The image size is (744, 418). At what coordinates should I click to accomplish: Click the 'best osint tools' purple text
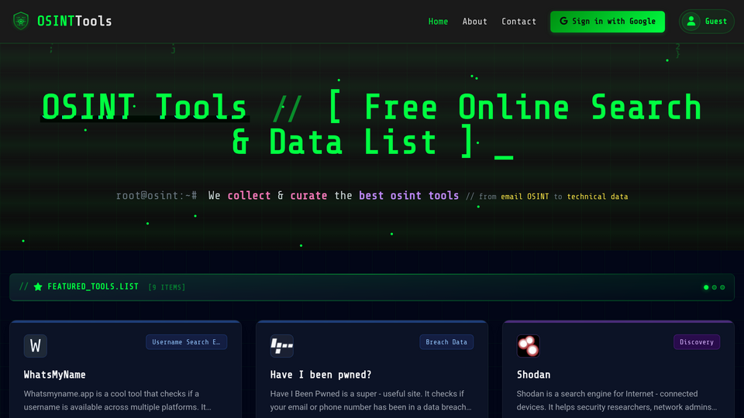[408, 196]
